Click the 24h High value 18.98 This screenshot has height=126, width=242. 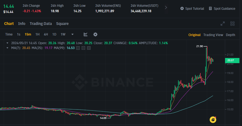point(55,11)
